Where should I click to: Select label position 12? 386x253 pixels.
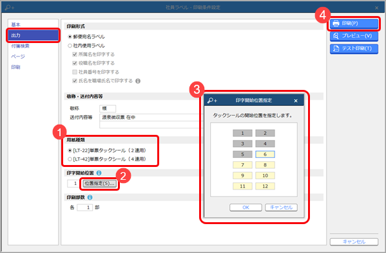click(265, 186)
